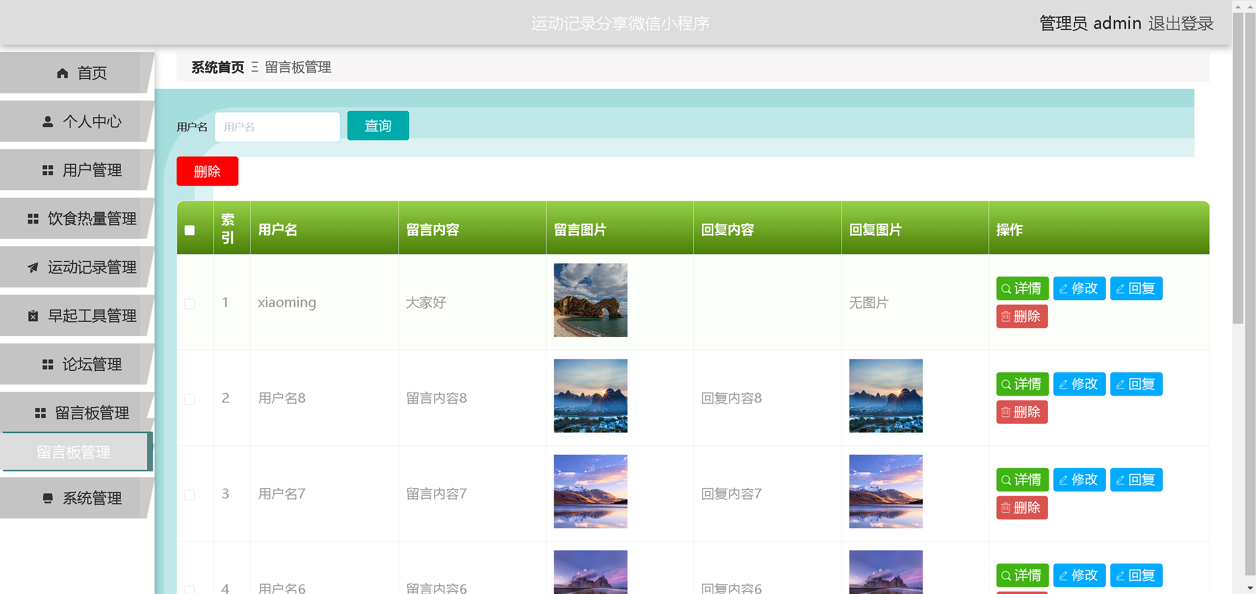Click the clipboard icon beside 早起工具管理
The height and width of the screenshot is (594, 1256).
(33, 316)
